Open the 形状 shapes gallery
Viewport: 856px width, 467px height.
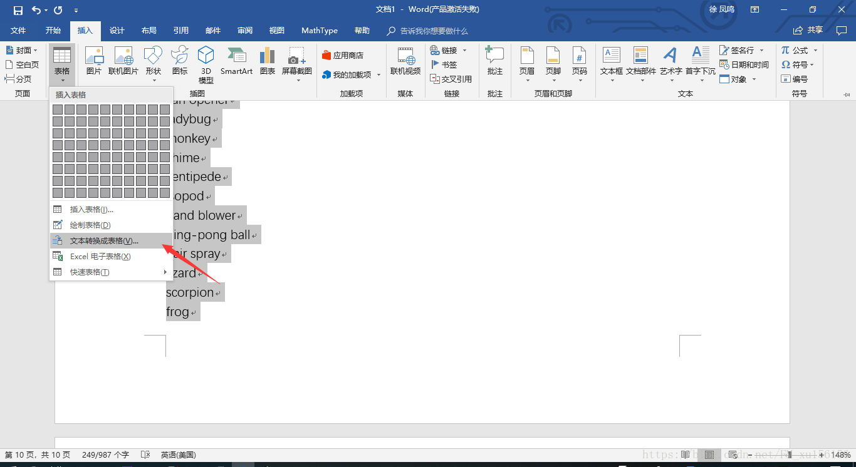coord(154,64)
